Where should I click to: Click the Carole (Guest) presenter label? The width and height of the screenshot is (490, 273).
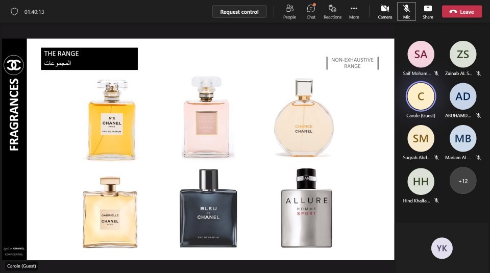click(x=21, y=266)
